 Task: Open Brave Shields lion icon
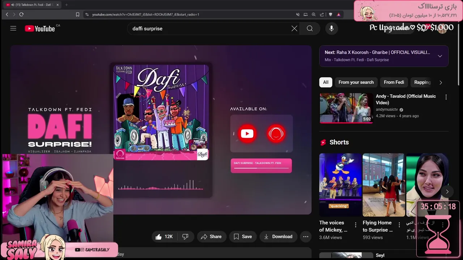click(x=330, y=14)
